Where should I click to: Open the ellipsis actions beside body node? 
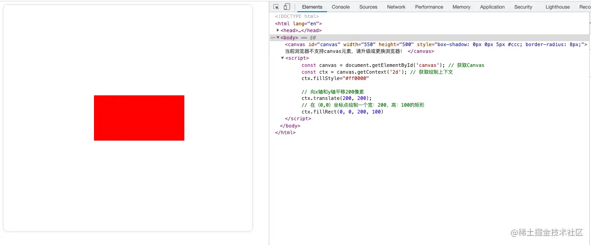coord(272,38)
